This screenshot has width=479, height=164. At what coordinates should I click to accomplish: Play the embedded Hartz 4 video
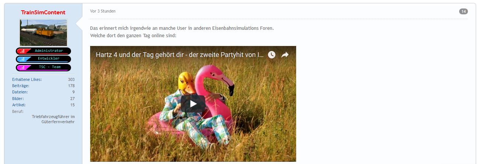193,104
